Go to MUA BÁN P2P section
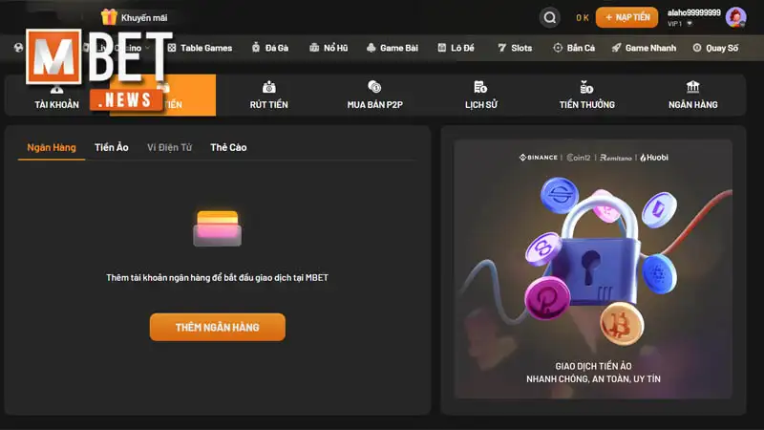This screenshot has height=430, width=764. tap(374, 95)
